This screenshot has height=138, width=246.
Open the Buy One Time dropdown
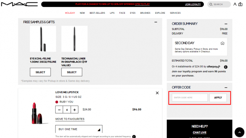click(79, 129)
